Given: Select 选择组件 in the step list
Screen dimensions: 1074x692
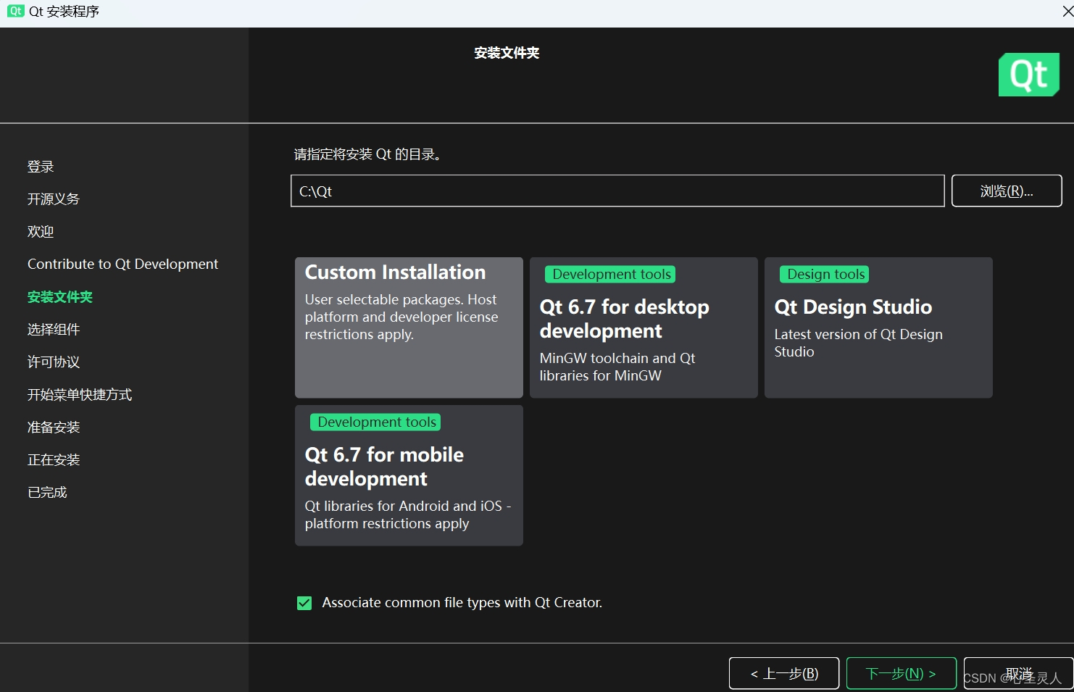Looking at the screenshot, I should (53, 329).
